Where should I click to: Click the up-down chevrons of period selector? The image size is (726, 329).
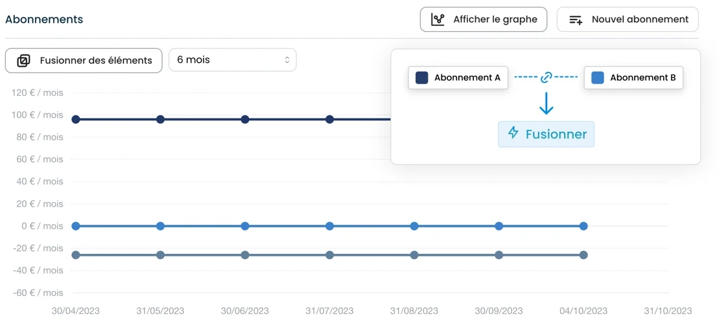[287, 60]
